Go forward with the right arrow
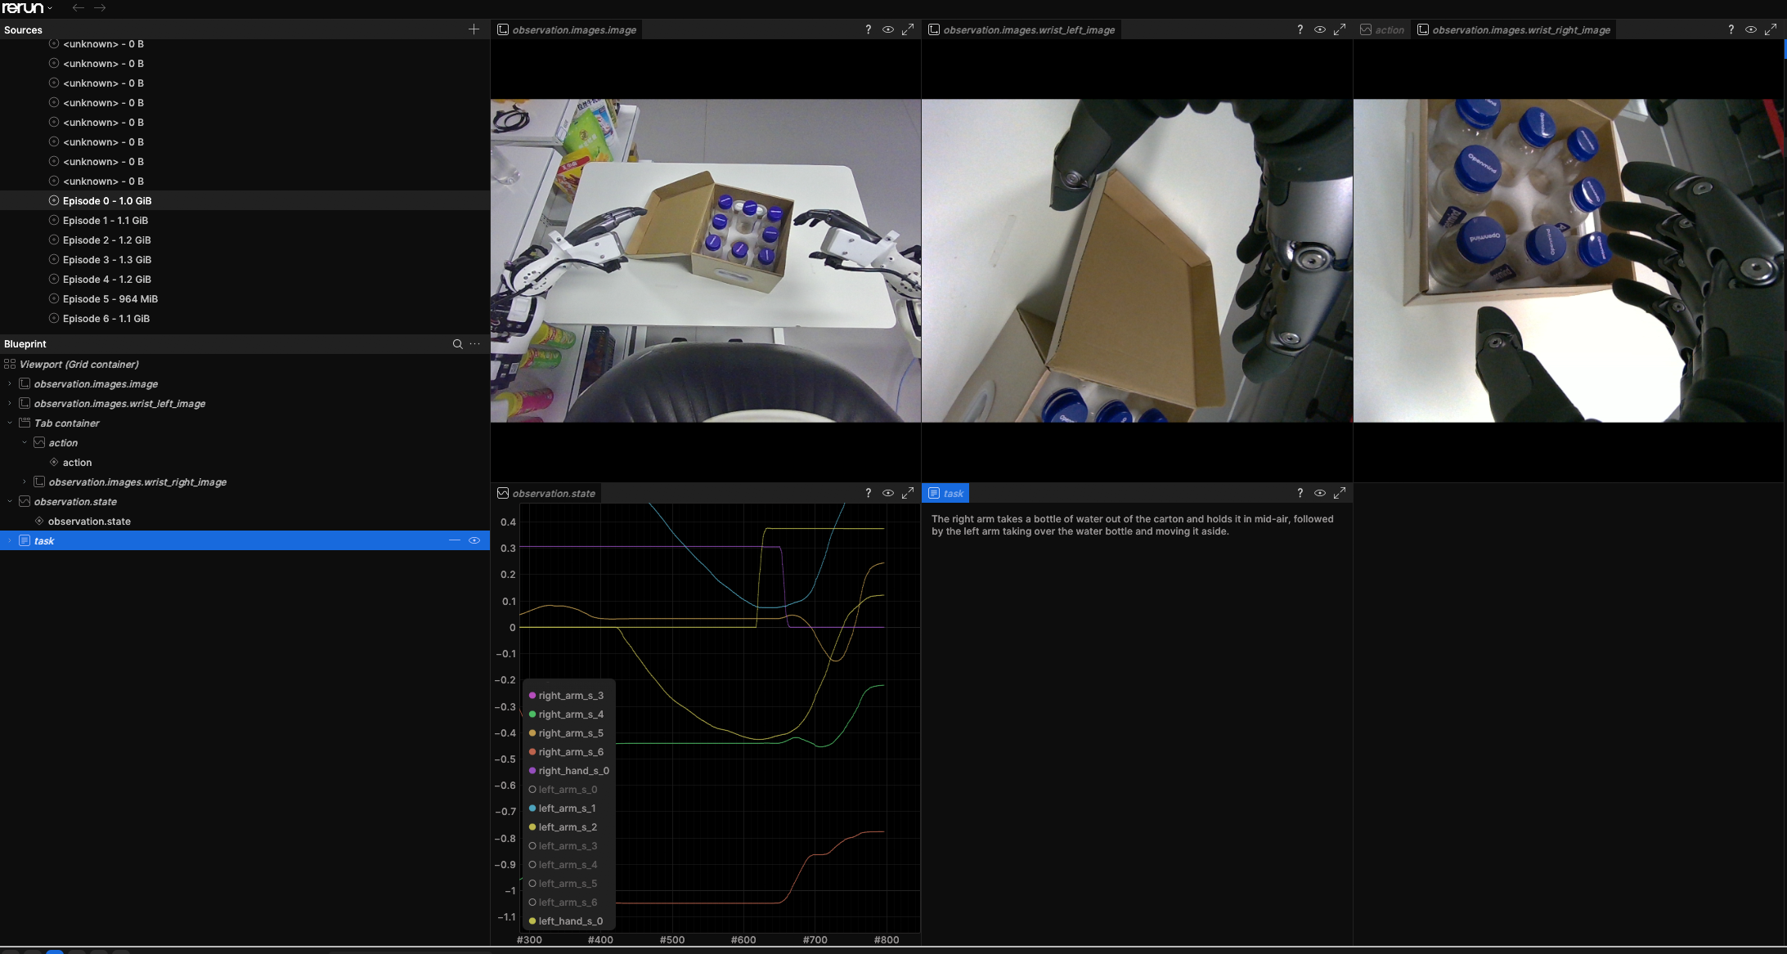The image size is (1787, 954). [100, 8]
